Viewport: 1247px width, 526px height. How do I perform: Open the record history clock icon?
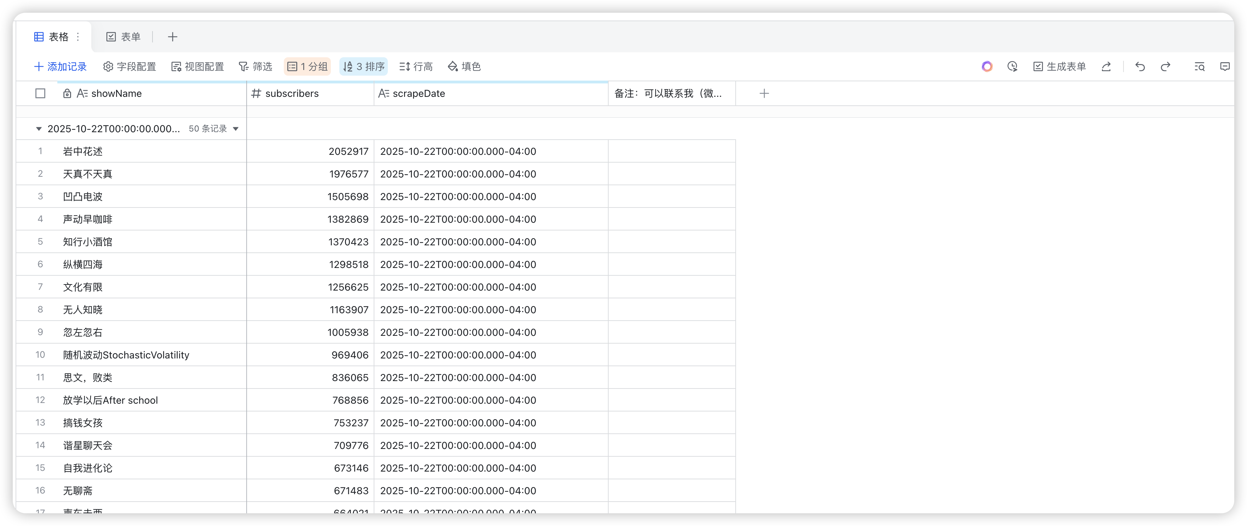click(1012, 67)
